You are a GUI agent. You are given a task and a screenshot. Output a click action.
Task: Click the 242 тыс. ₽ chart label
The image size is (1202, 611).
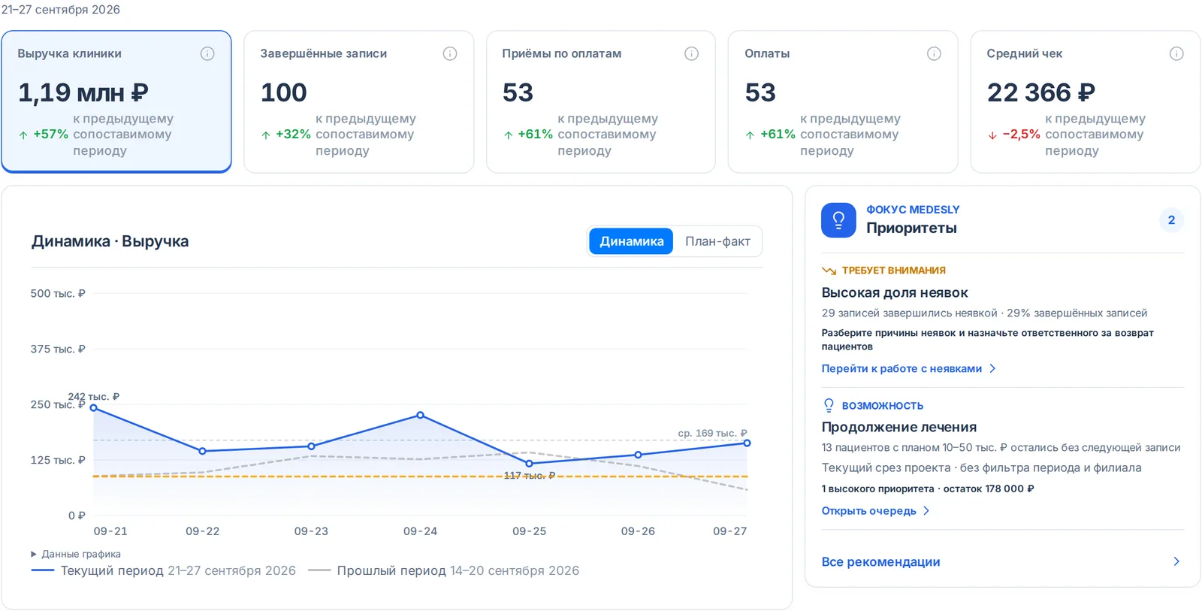pyautogui.click(x=94, y=396)
